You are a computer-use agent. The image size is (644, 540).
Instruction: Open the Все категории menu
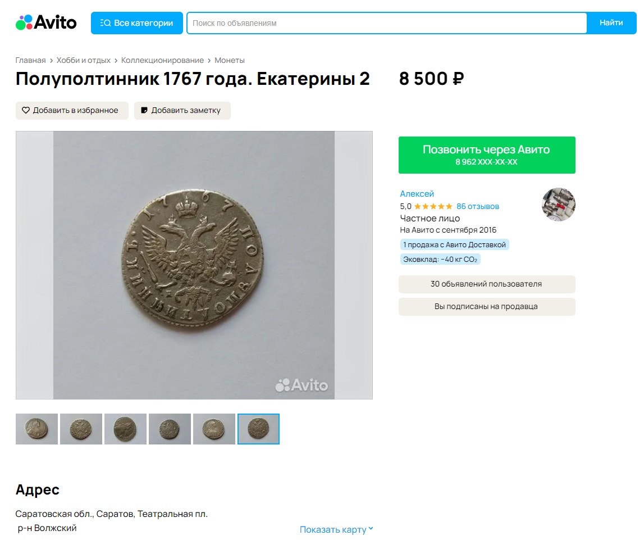click(x=137, y=23)
